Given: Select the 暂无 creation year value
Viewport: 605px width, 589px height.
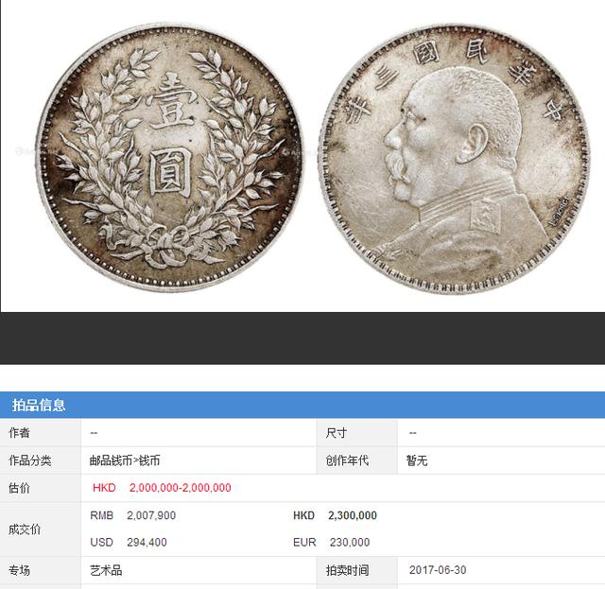Looking at the screenshot, I should (x=417, y=460).
